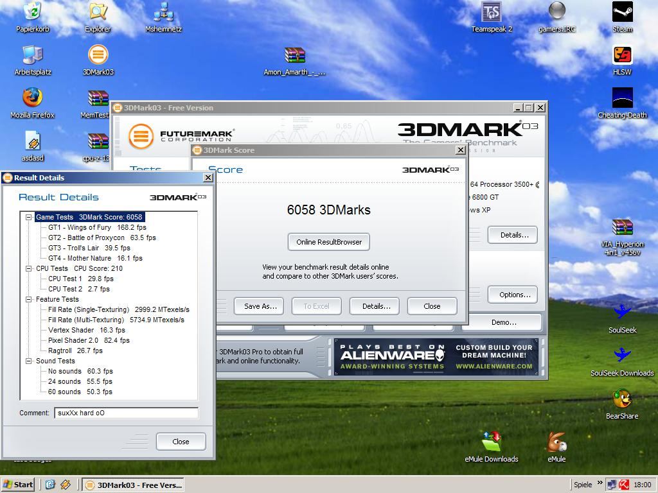
Task: Click Details button in 3DMark03 system section
Action: pyautogui.click(x=513, y=235)
